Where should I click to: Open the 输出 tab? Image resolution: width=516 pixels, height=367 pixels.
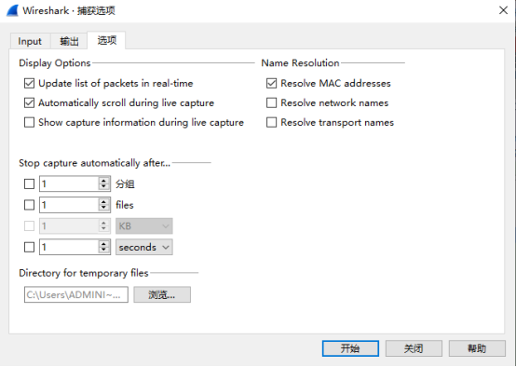click(69, 42)
